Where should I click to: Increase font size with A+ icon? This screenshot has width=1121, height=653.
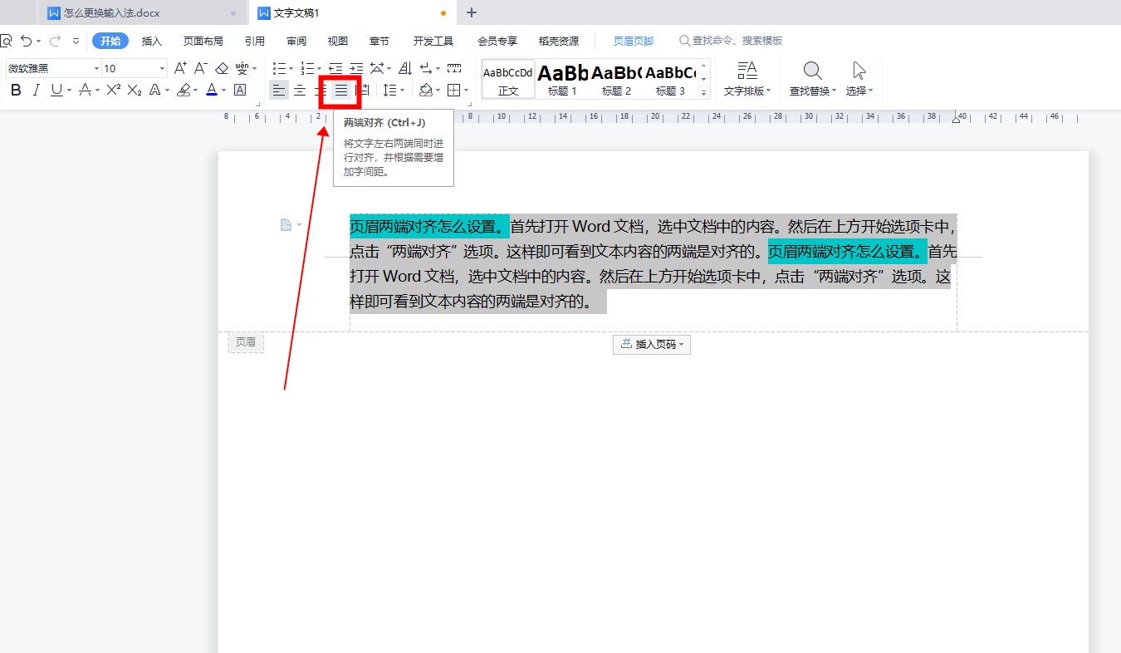pyautogui.click(x=180, y=68)
